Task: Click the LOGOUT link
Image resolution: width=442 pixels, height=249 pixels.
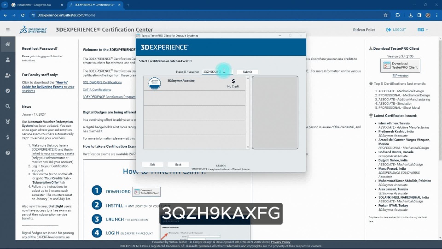Action: [396, 30]
